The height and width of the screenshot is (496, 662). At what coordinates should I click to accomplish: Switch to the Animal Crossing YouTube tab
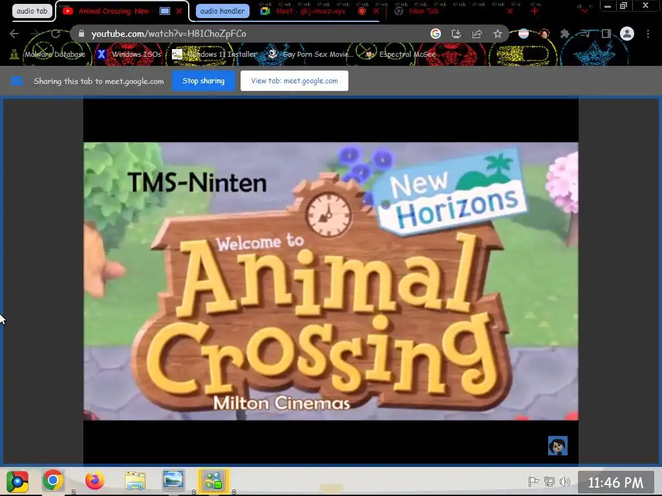[114, 11]
